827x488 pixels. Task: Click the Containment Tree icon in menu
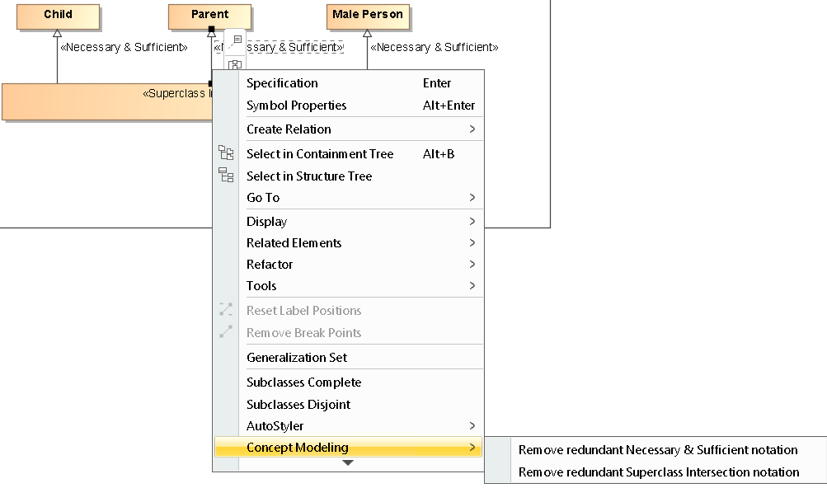(226, 153)
